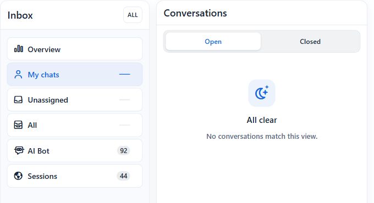Click the Overview bar chart icon

[18, 49]
